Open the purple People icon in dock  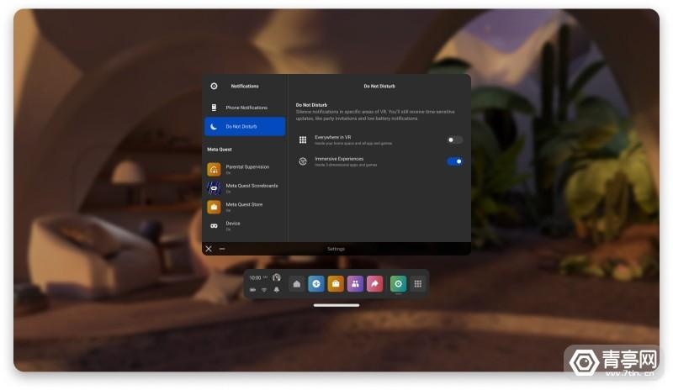click(x=355, y=284)
